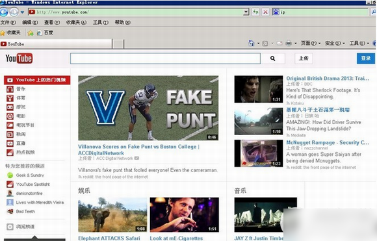Open the 帮助 menu
Image resolution: width=377 pixels, height=241 pixels.
(x=123, y=22)
